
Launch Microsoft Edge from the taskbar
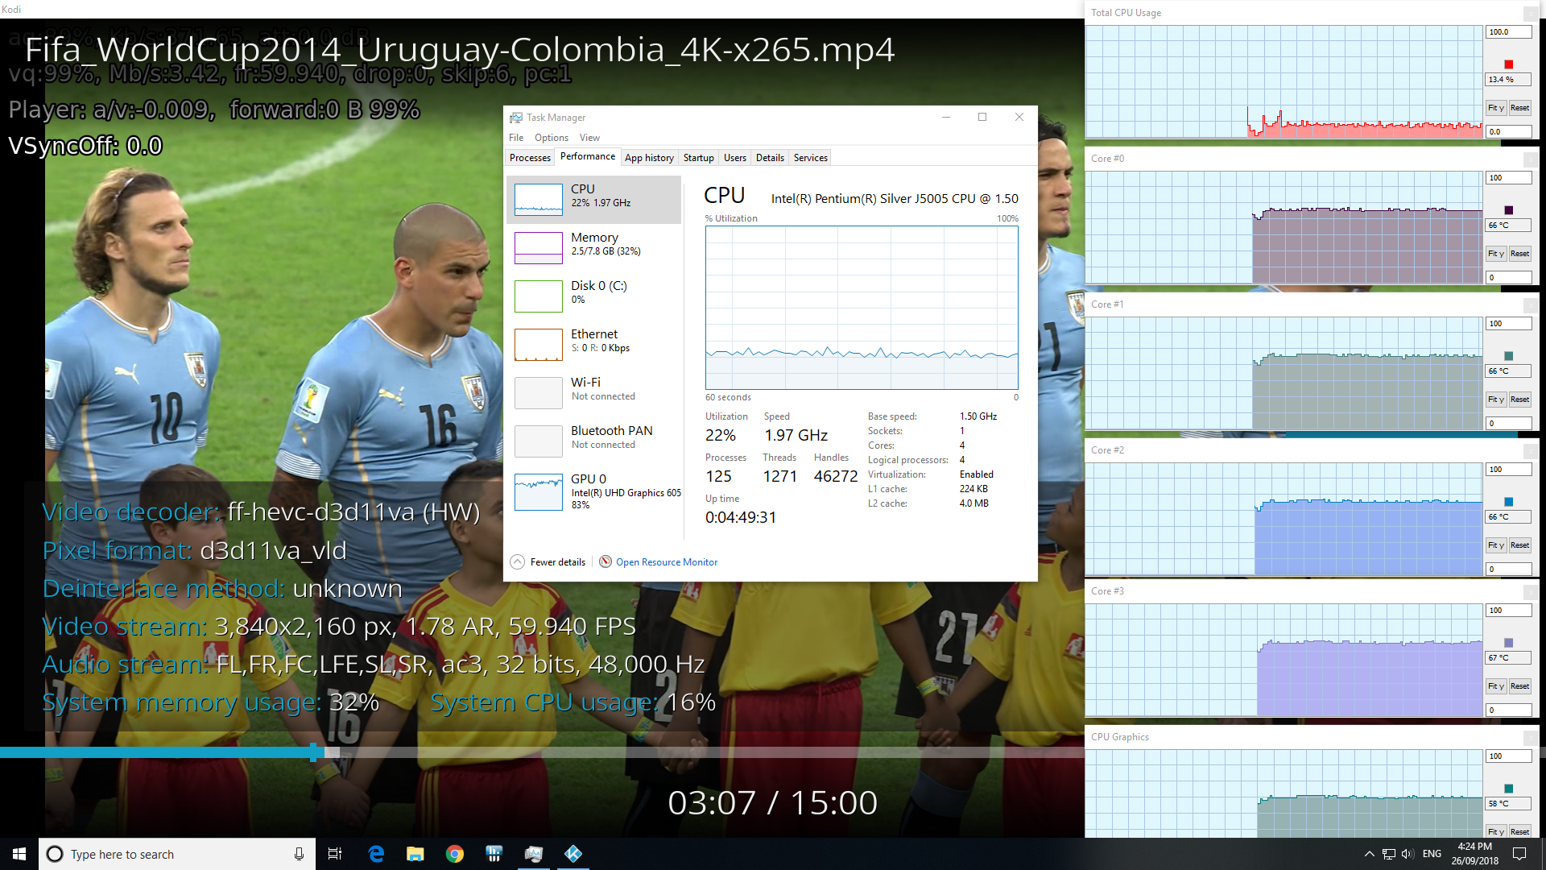[x=376, y=854]
